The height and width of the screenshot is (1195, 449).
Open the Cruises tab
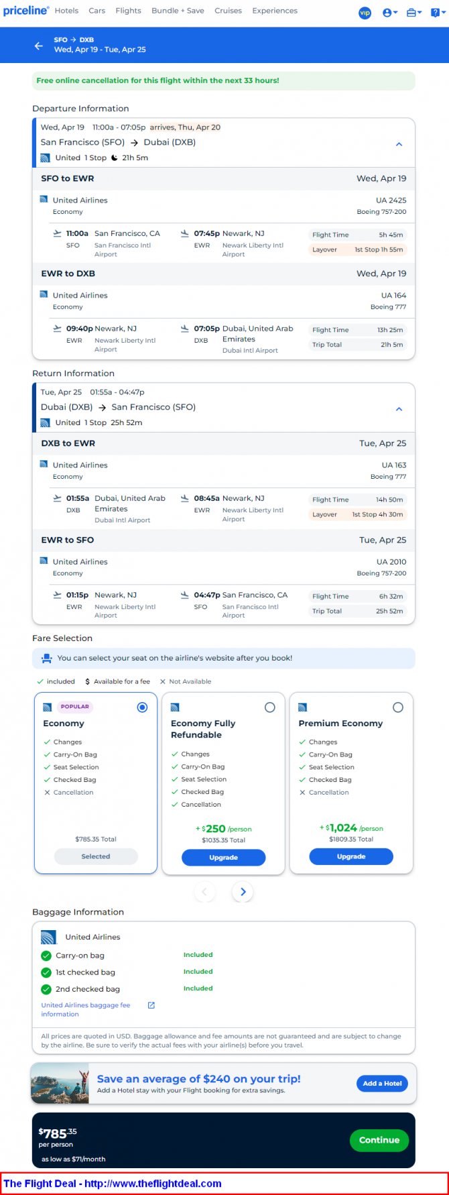click(x=228, y=11)
